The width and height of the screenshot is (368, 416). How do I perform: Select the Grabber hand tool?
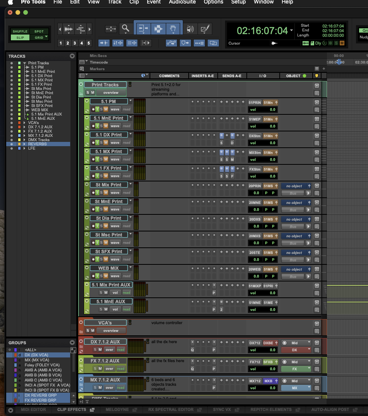173,29
